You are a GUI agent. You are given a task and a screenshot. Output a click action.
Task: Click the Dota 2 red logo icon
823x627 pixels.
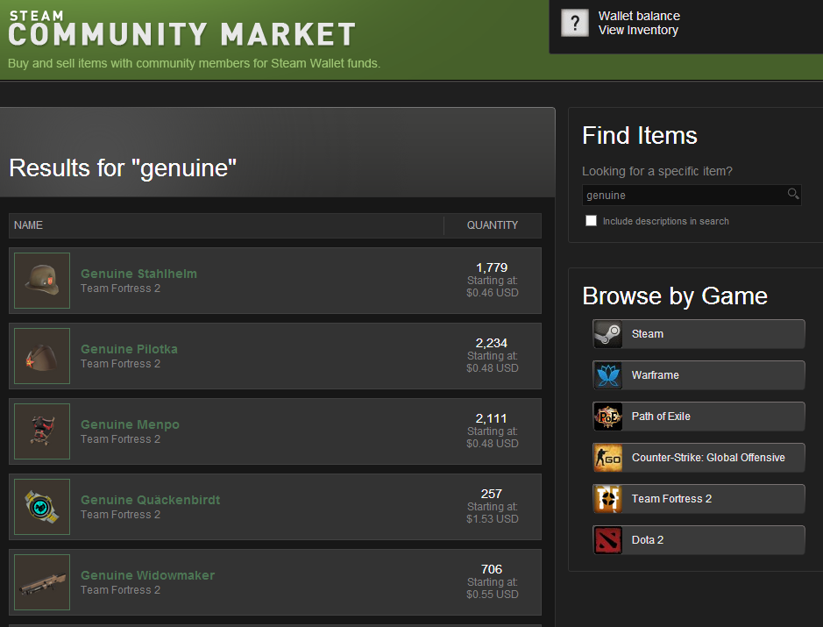point(607,540)
